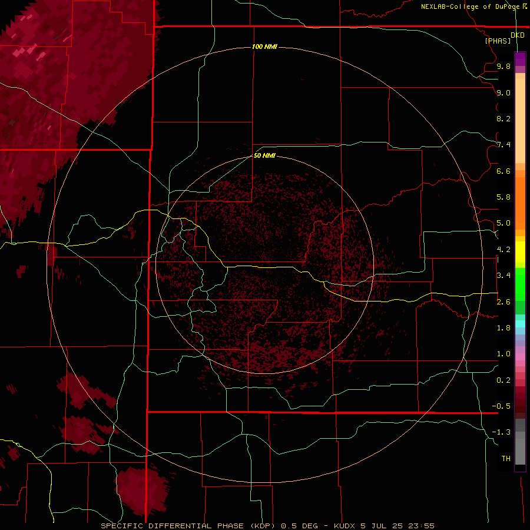Pick the purple top segment of color bar
530x530 pixels.
[x=520, y=59]
